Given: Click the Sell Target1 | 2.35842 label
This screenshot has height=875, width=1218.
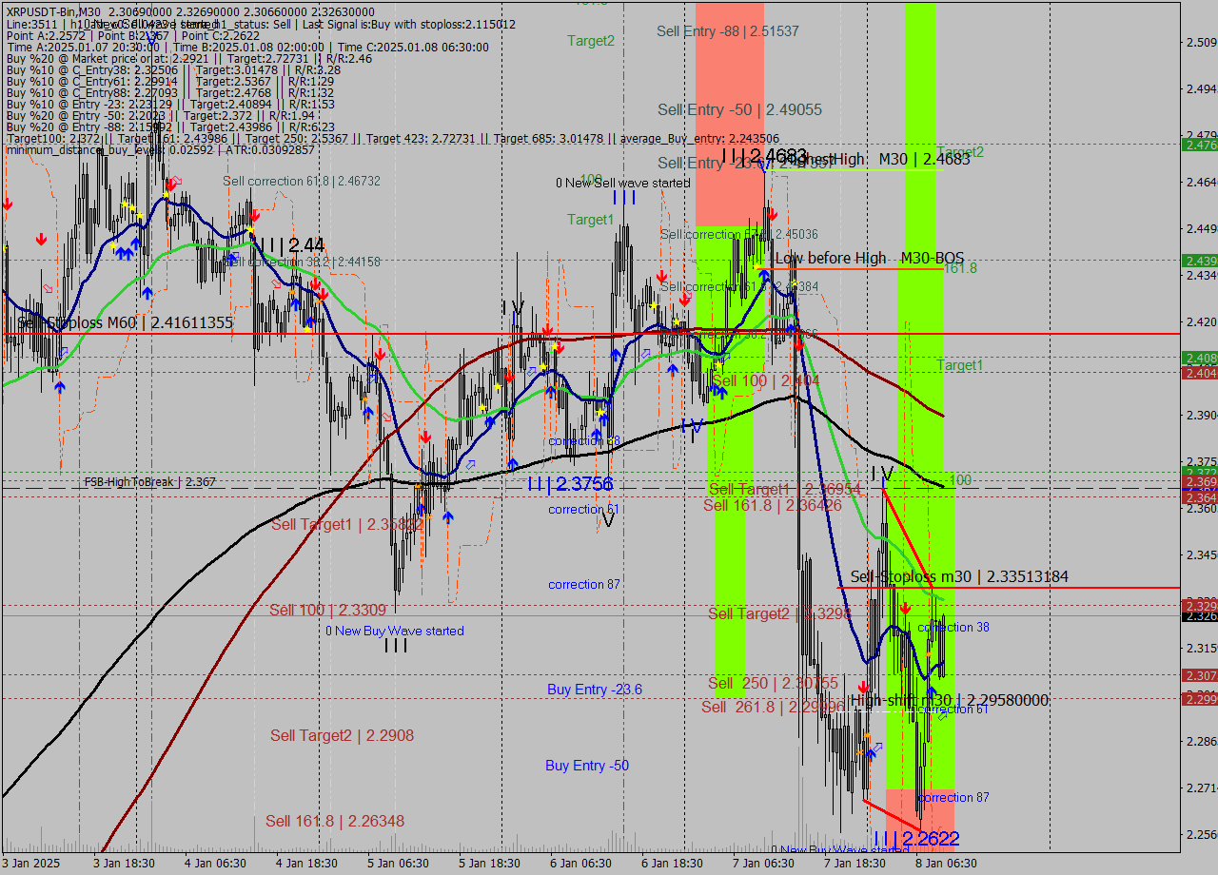Looking at the screenshot, I should (x=347, y=524).
